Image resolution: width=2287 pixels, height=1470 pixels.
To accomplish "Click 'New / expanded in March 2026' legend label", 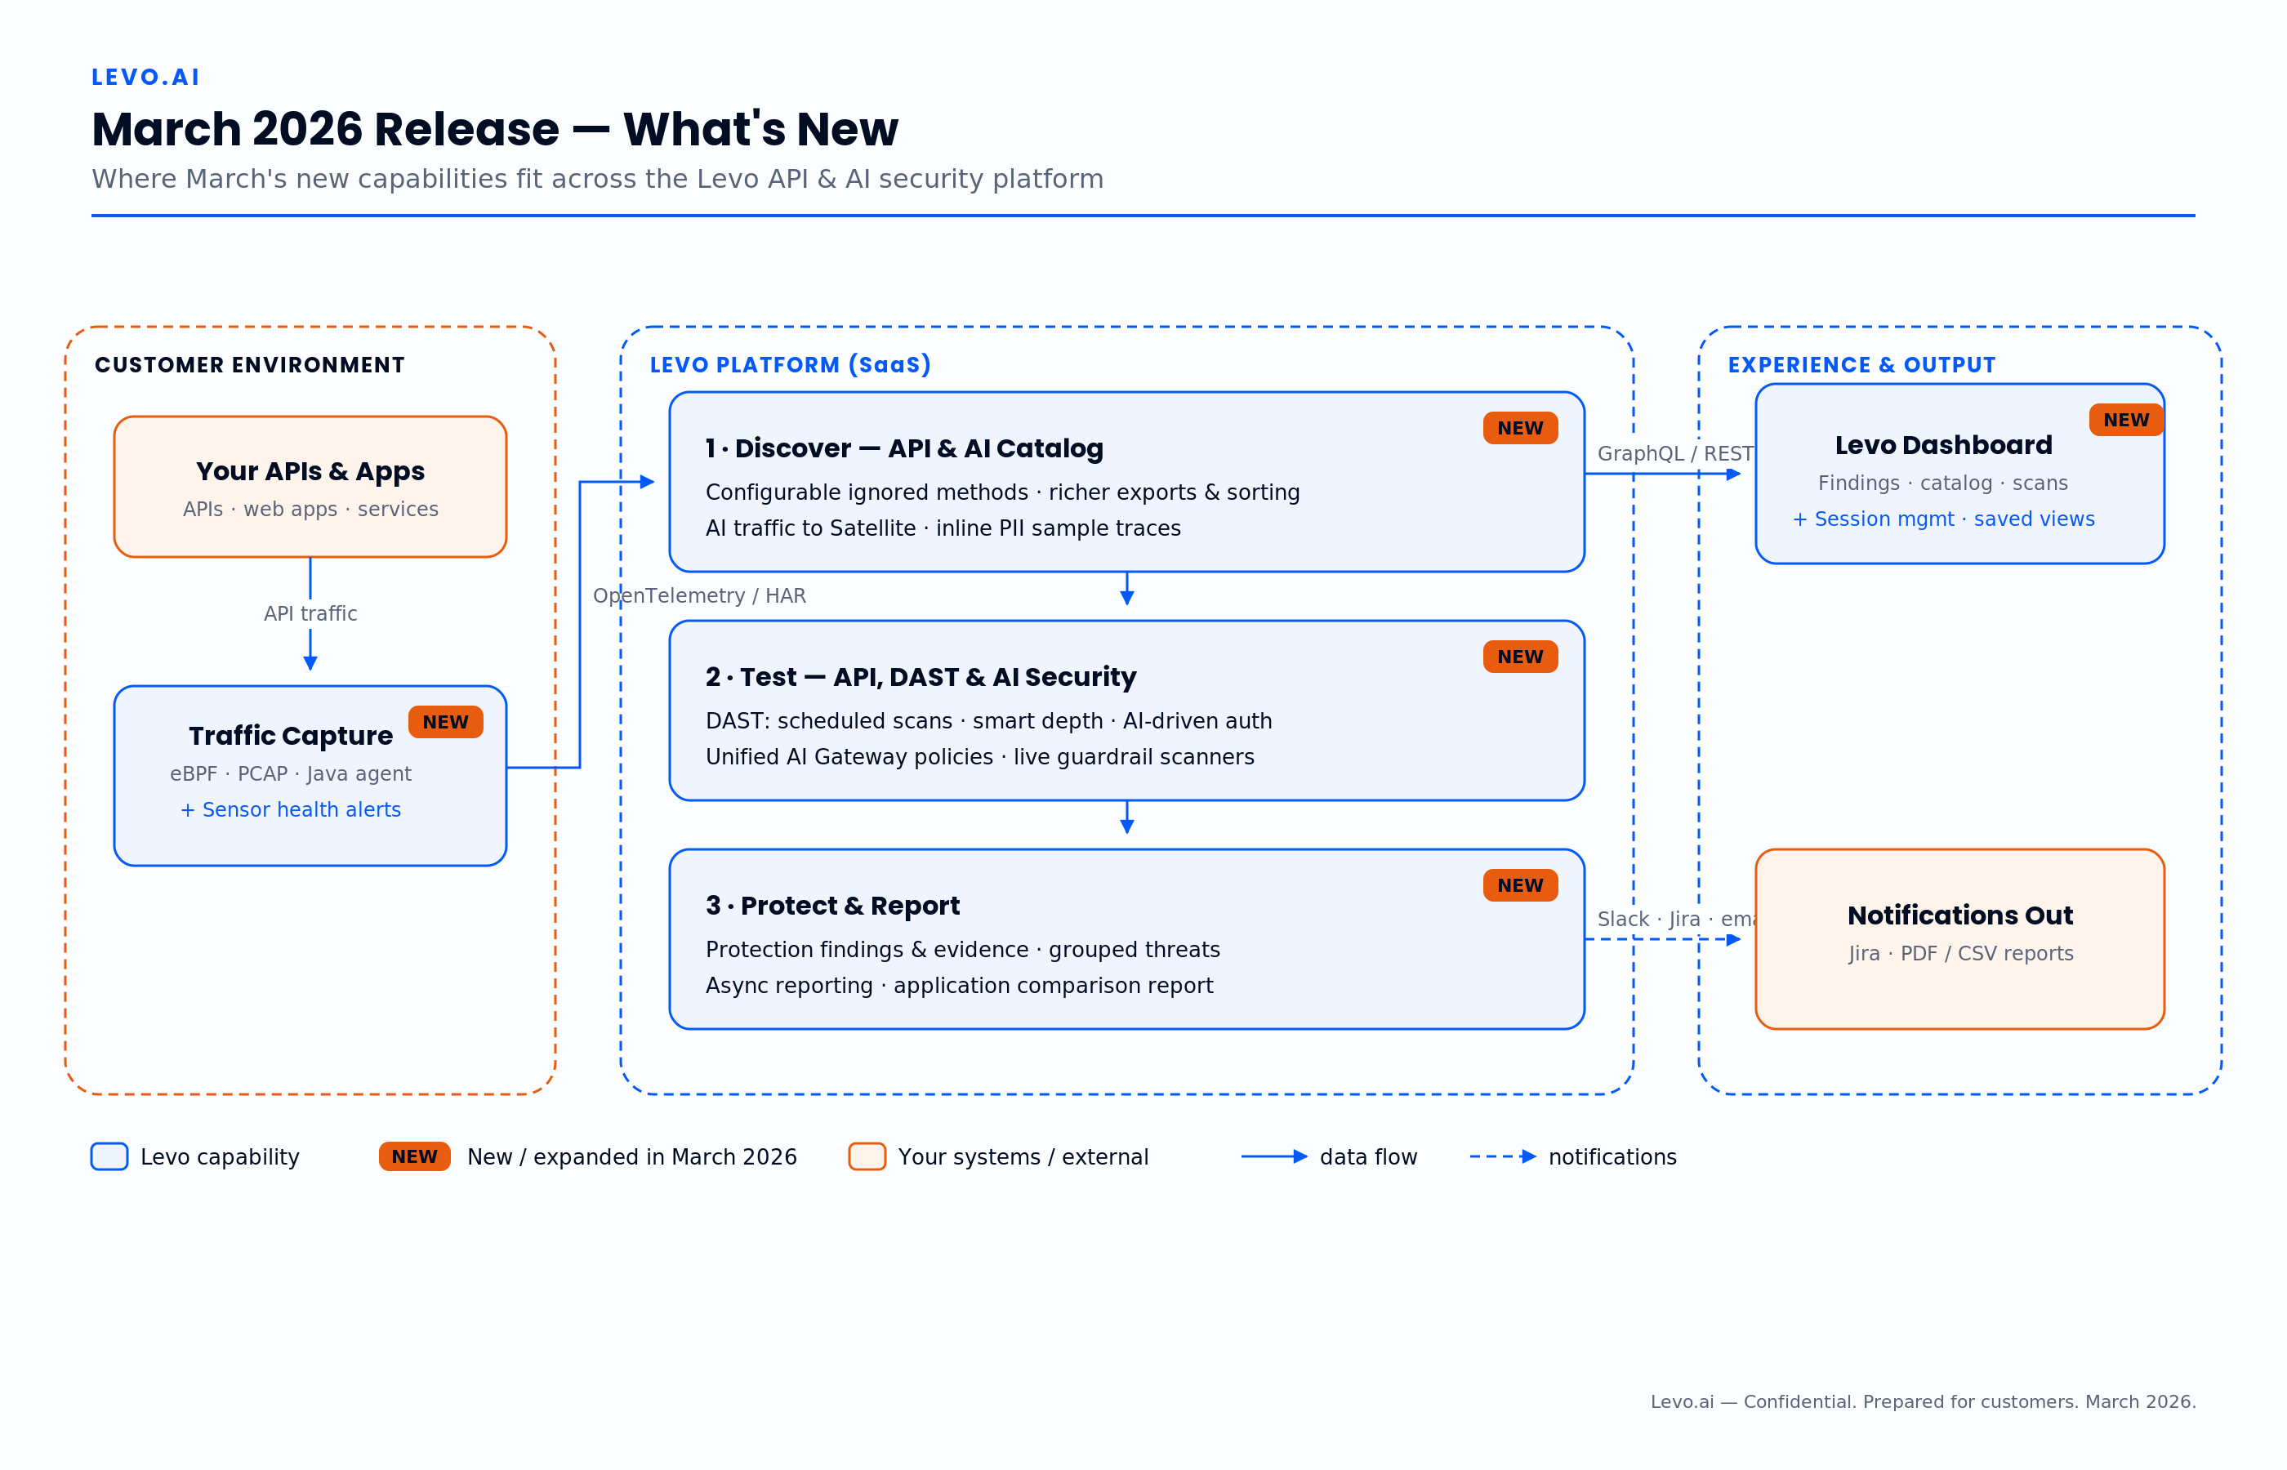I will (632, 1157).
